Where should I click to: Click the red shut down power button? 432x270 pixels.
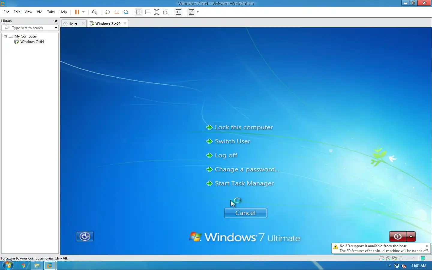[397, 236]
